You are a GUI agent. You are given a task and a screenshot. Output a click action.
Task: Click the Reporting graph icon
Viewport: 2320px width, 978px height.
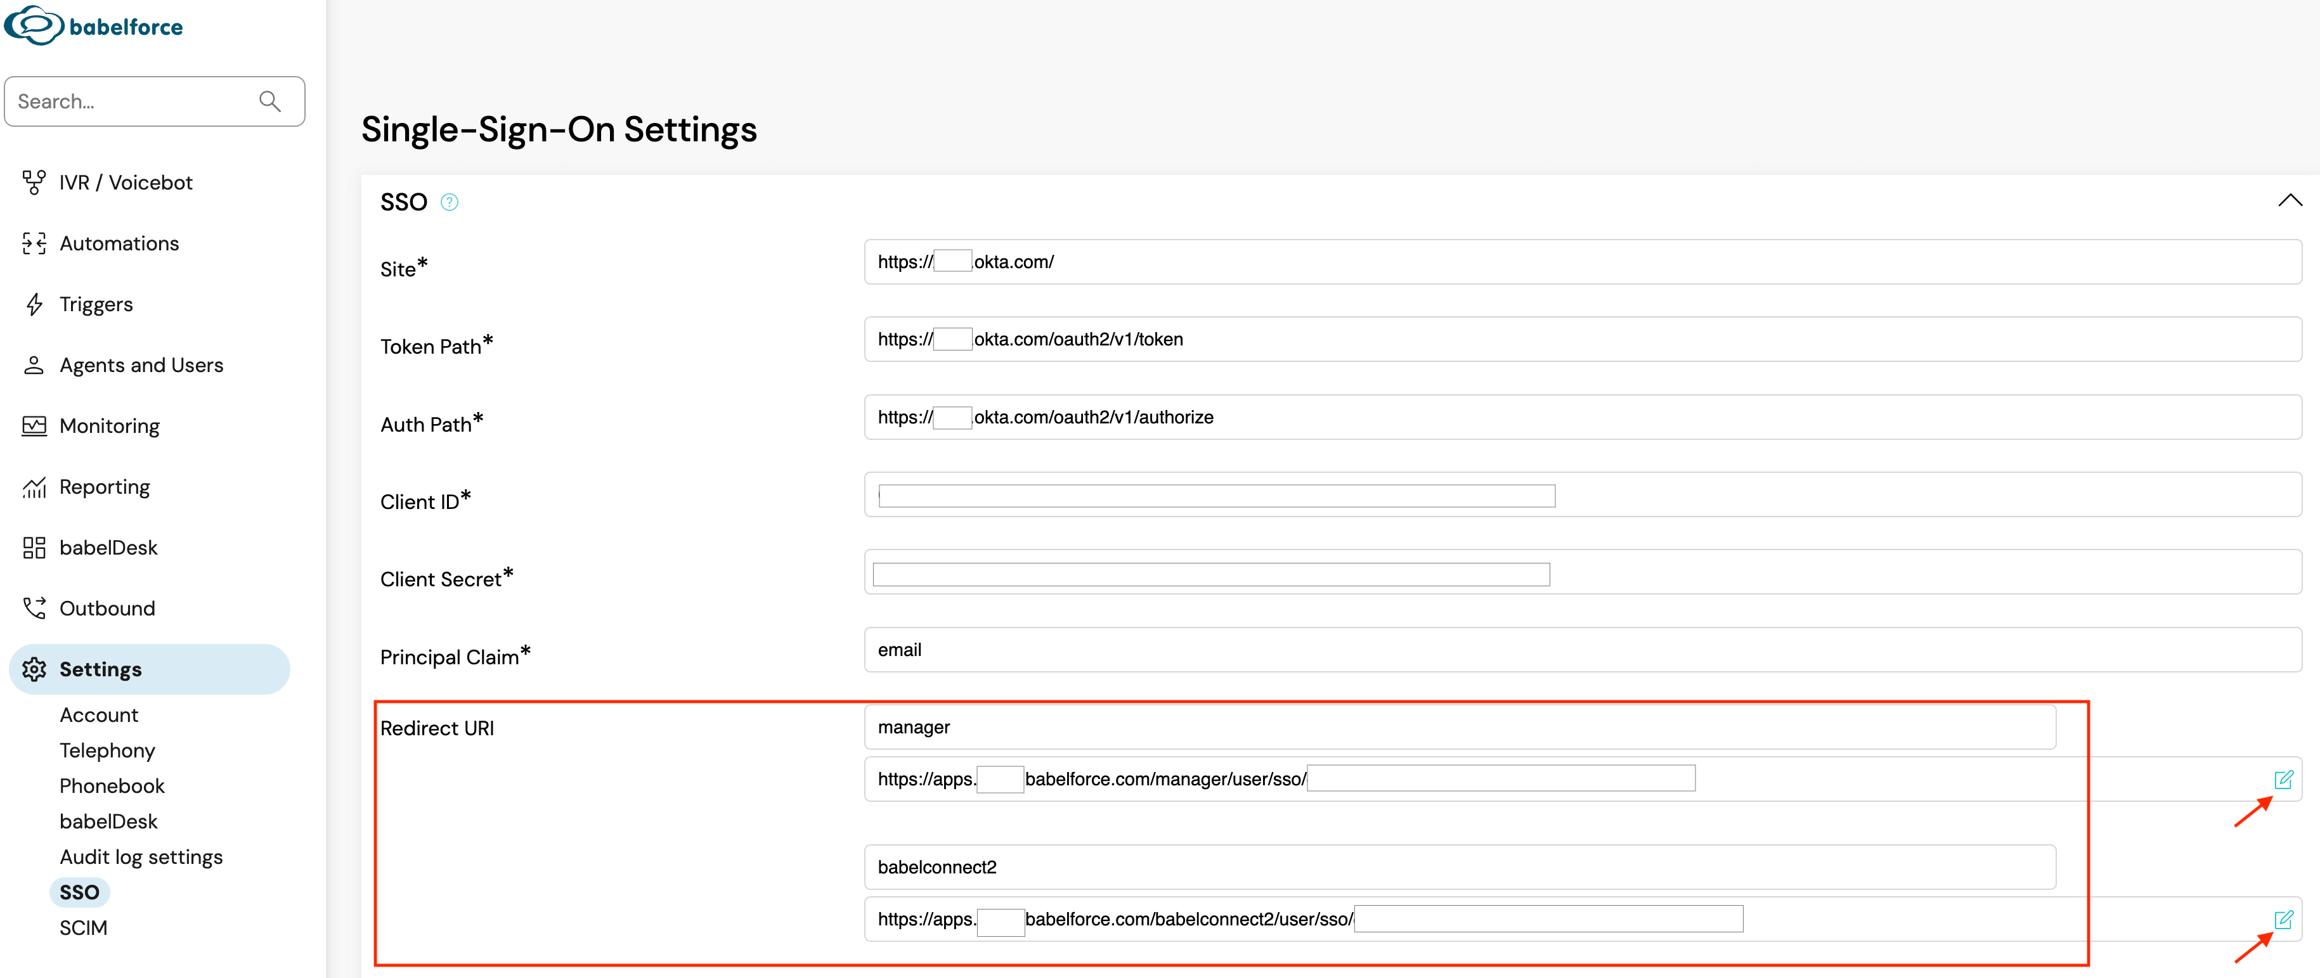pos(34,487)
